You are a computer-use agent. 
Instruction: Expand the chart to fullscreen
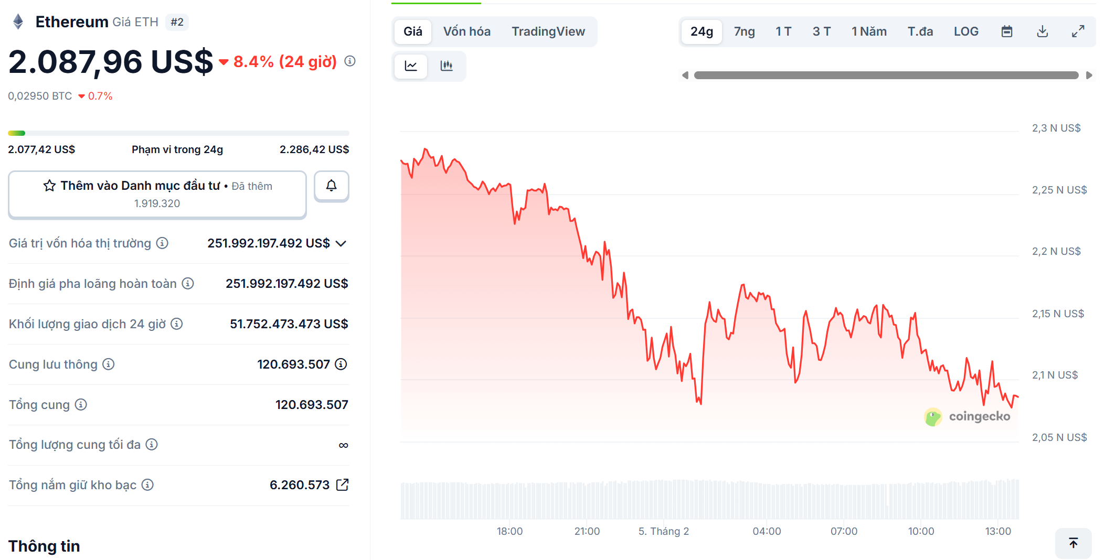pos(1078,31)
